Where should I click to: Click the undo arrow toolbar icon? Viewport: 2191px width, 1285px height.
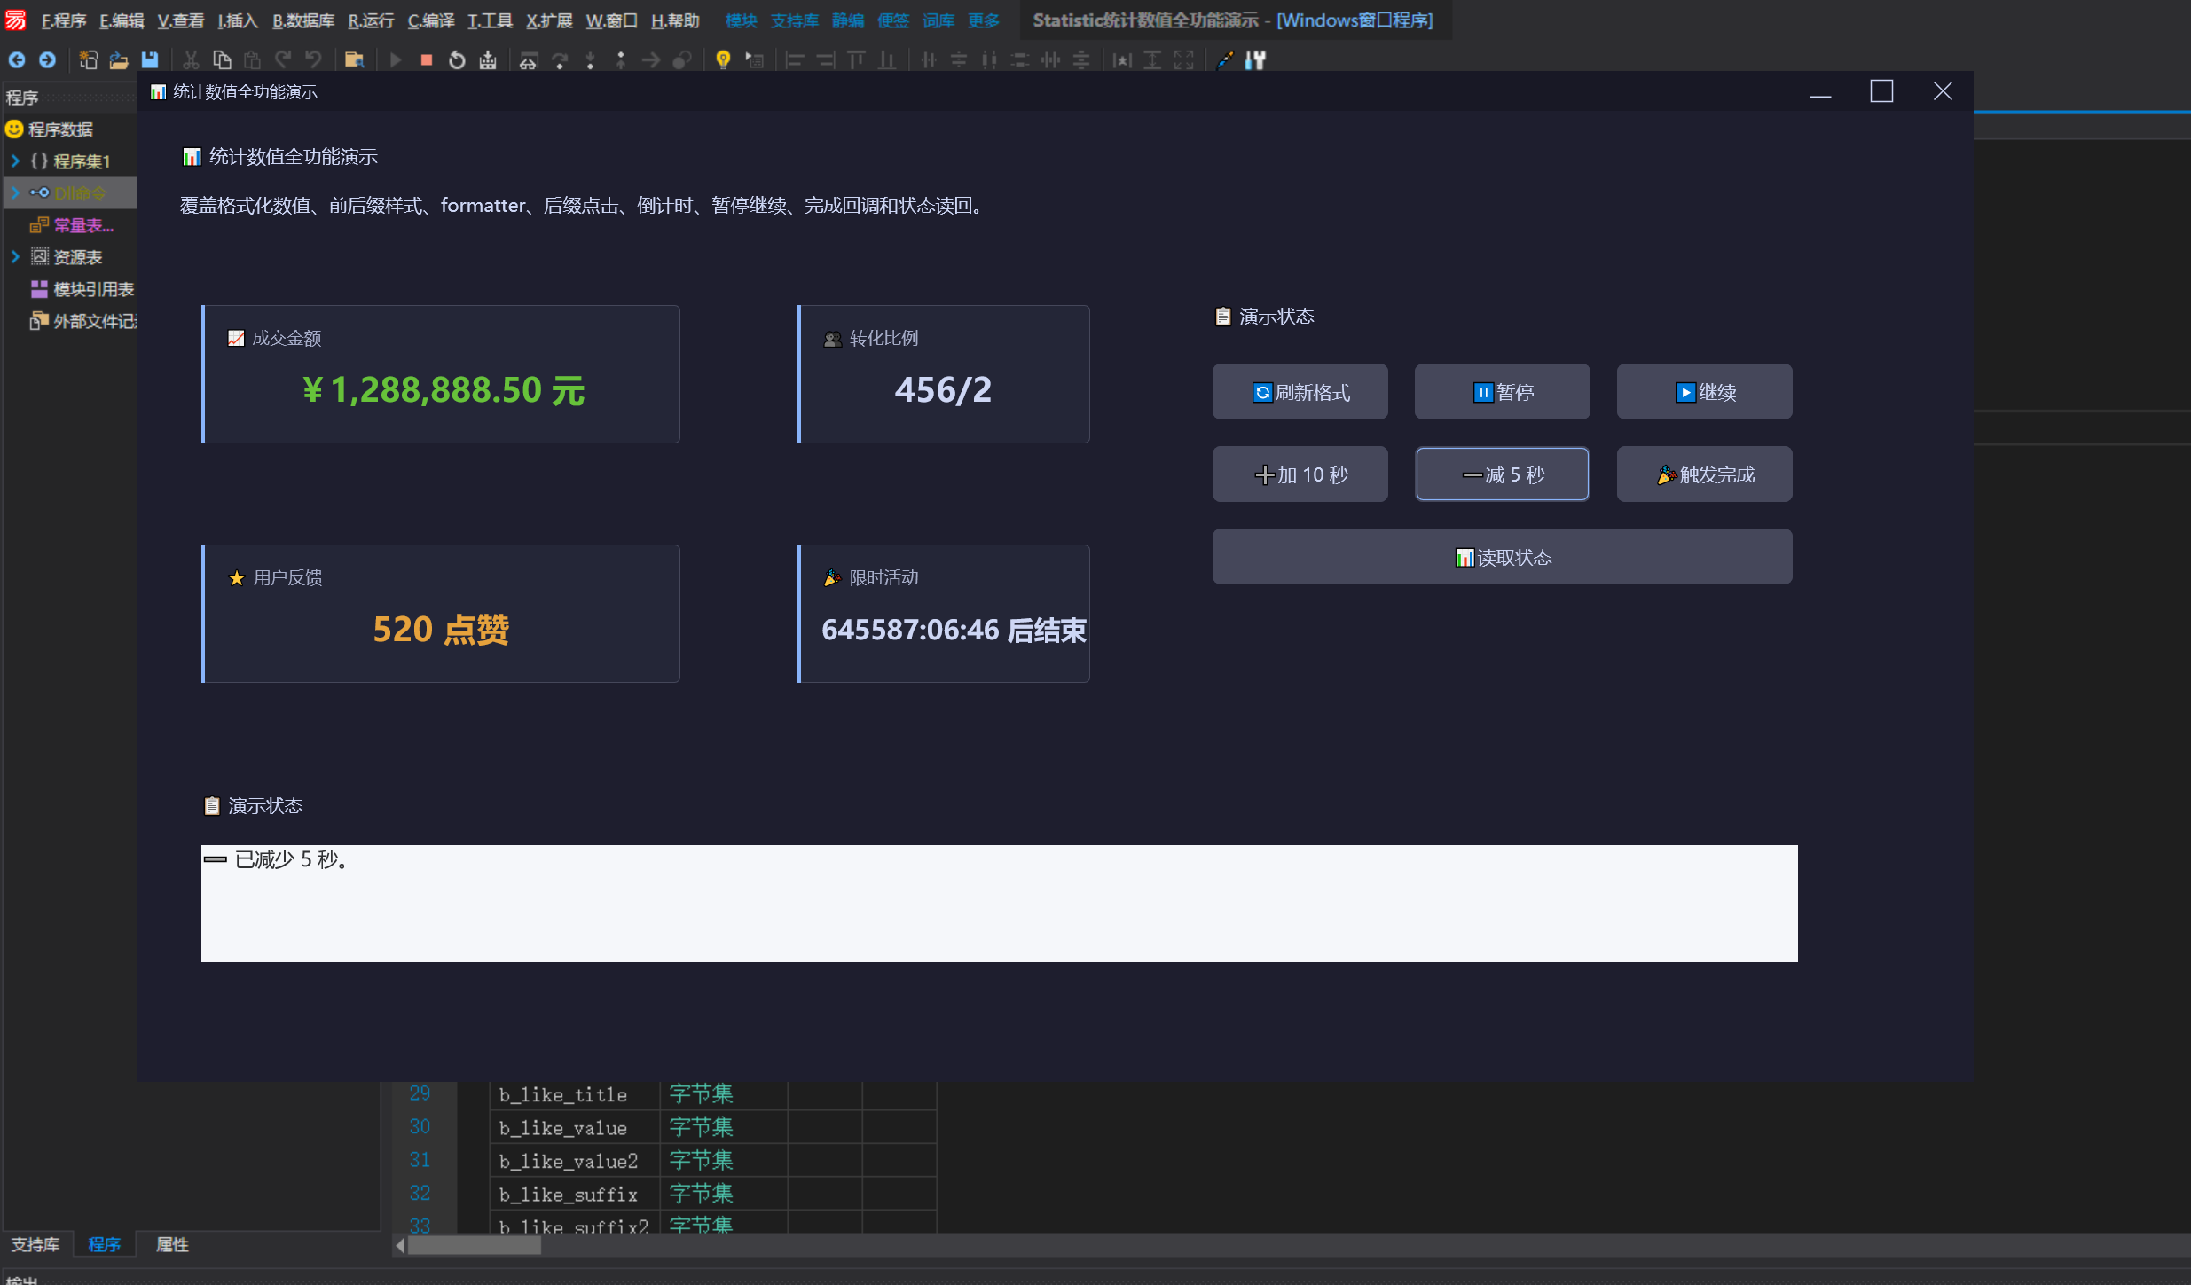[x=313, y=59]
